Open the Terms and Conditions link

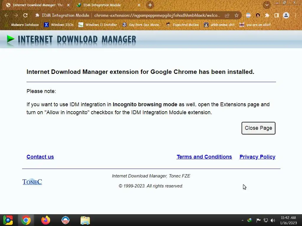(x=204, y=157)
